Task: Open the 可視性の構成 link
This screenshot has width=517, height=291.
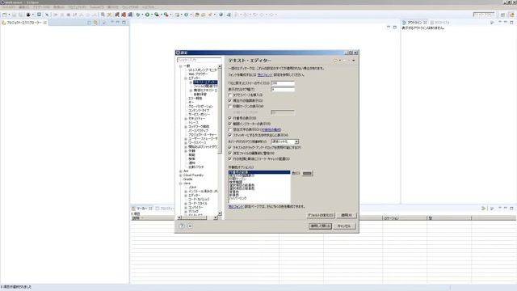Action: click(x=271, y=129)
